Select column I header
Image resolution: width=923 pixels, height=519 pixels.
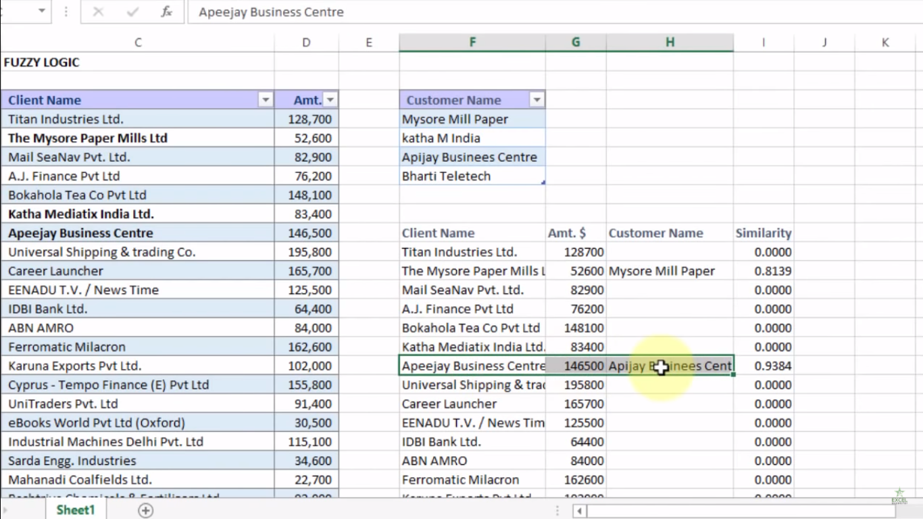(764, 43)
